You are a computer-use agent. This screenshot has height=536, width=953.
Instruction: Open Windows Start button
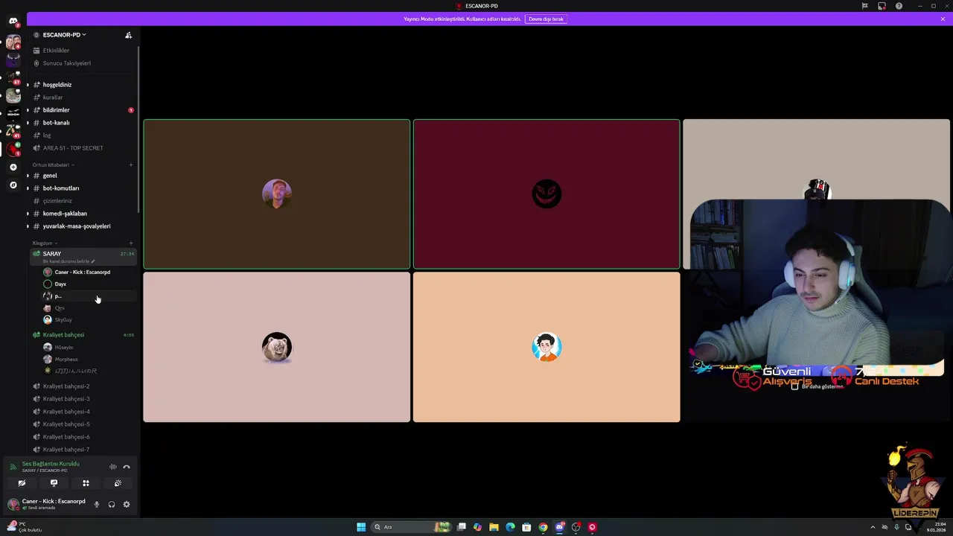[361, 527]
